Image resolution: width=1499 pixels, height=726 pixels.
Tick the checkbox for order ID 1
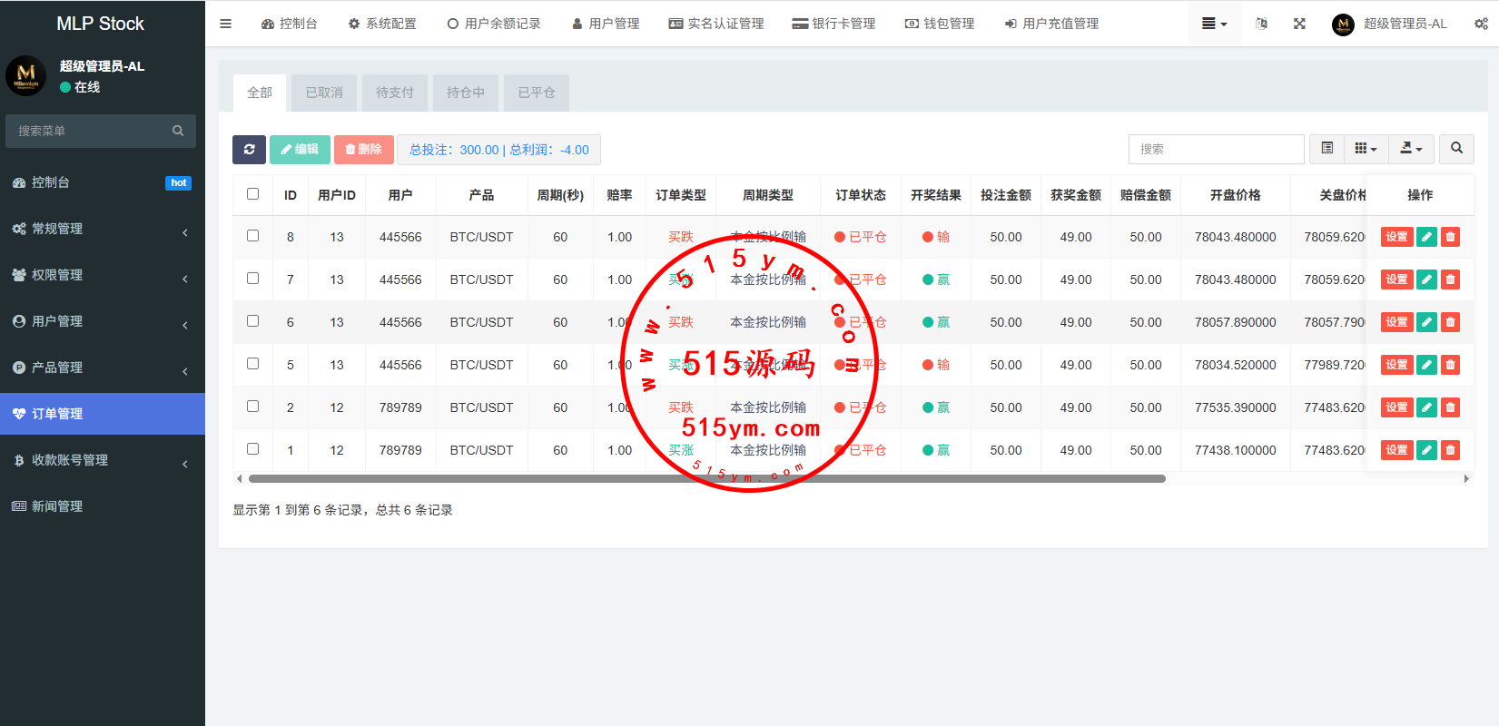[252, 449]
